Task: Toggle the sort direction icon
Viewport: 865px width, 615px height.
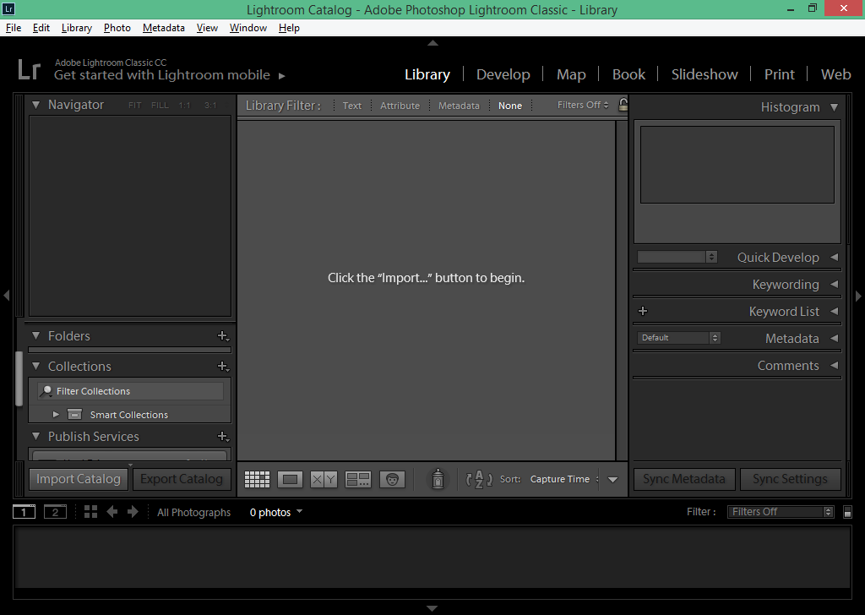Action: pos(478,479)
